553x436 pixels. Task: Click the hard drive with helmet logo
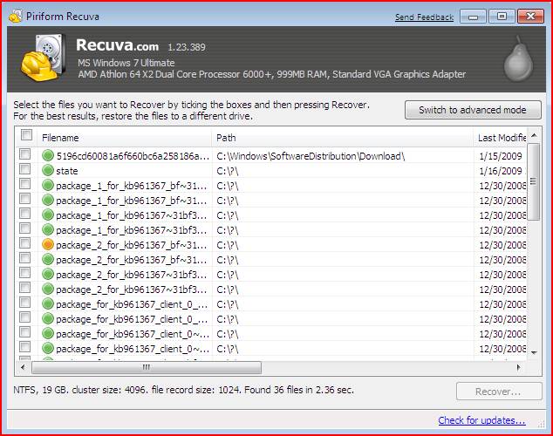point(44,58)
